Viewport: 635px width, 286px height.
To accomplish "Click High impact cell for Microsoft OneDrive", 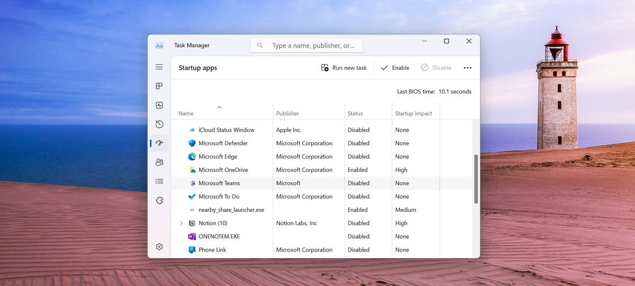I will coord(401,170).
